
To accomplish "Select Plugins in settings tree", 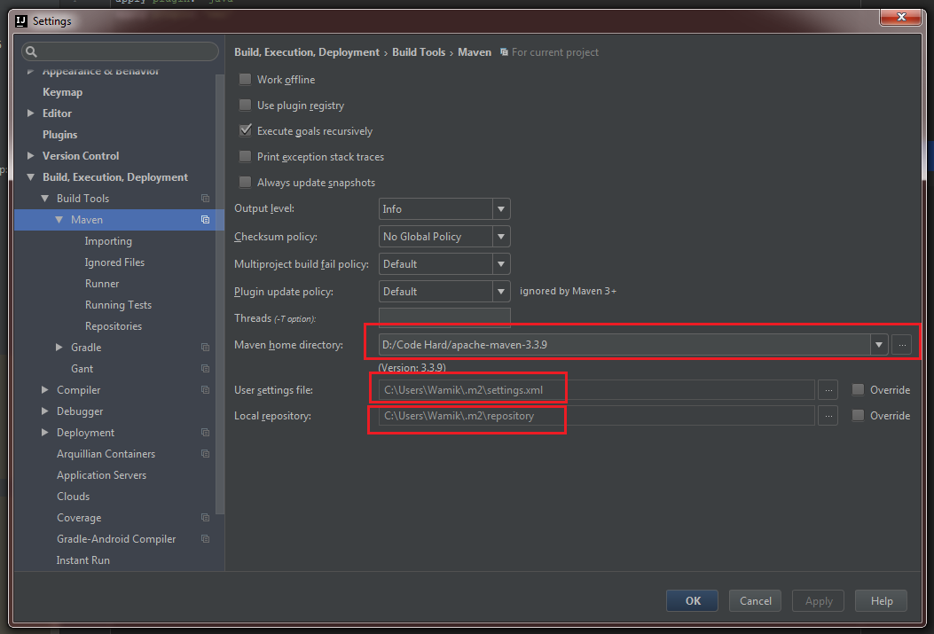I will coord(60,135).
